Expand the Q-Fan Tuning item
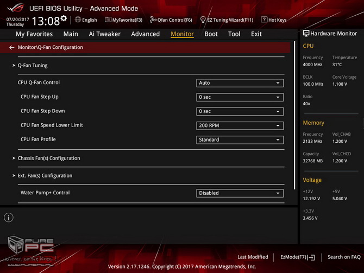 33,66
